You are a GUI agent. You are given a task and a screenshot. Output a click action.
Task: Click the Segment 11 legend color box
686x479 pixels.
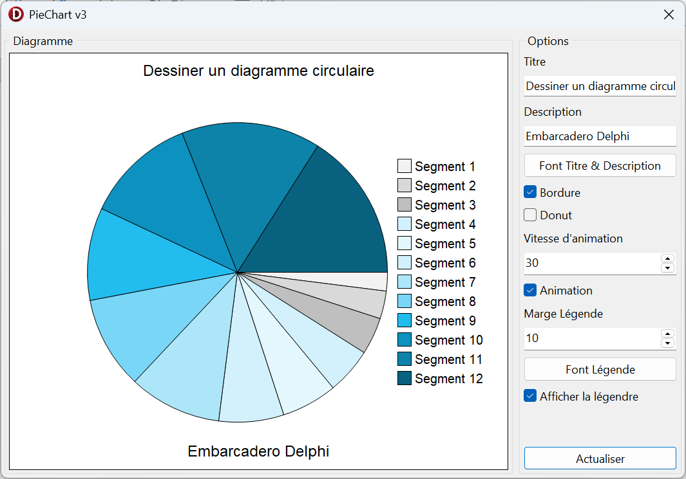pos(405,359)
